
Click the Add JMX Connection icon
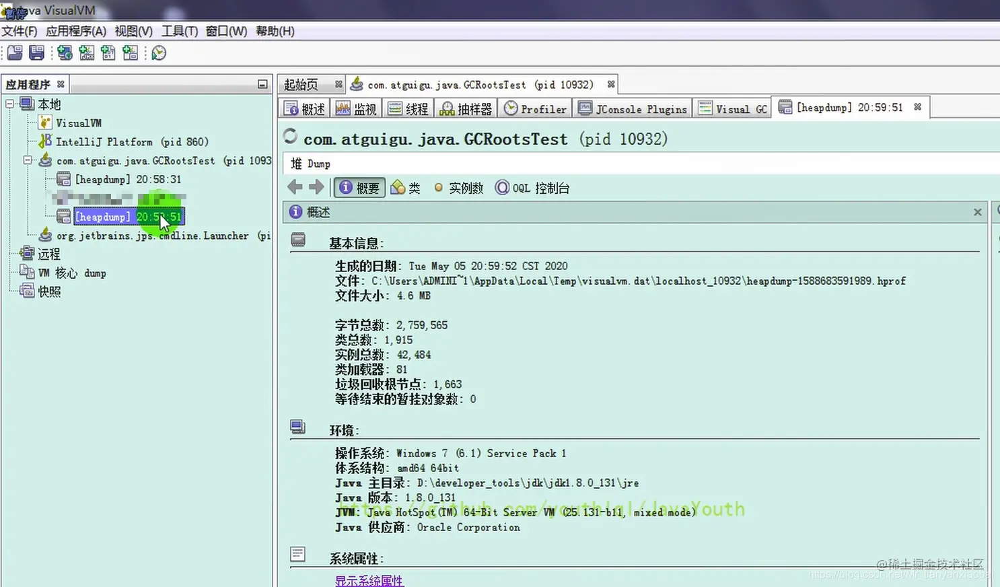click(x=87, y=53)
